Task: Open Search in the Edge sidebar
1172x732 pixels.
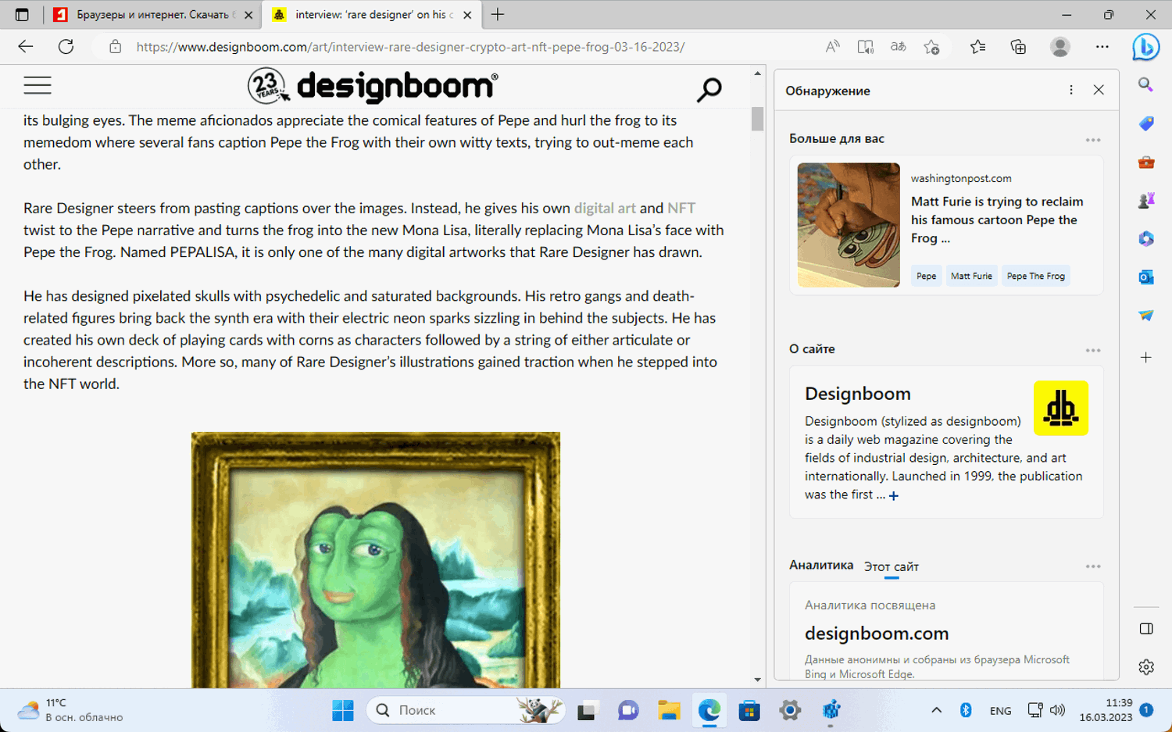Action: 1145,84
